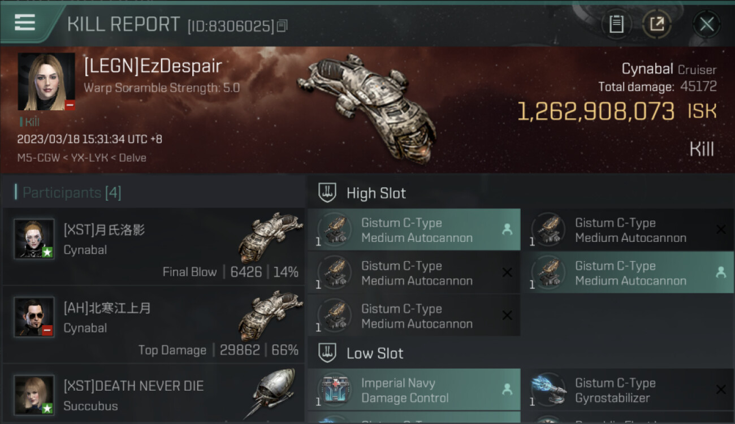Close the kill report window
This screenshot has width=735, height=424.
[707, 24]
